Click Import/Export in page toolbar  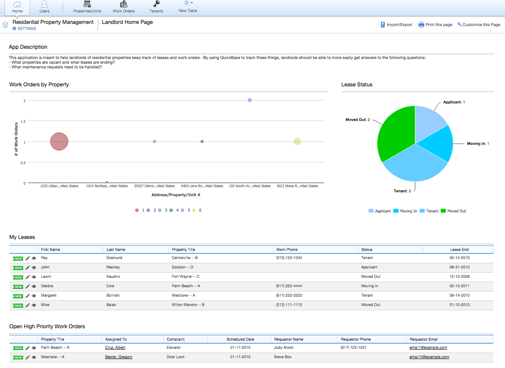click(x=396, y=24)
